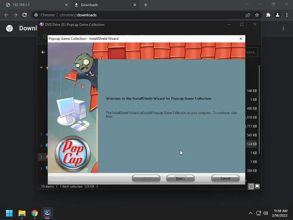Share this page from address bar

[248, 15]
